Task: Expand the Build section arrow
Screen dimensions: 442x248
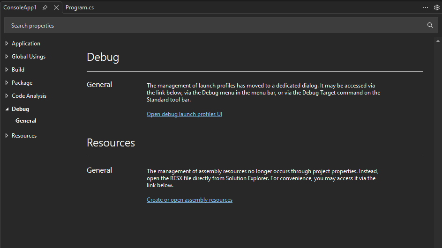Action: tap(7, 70)
